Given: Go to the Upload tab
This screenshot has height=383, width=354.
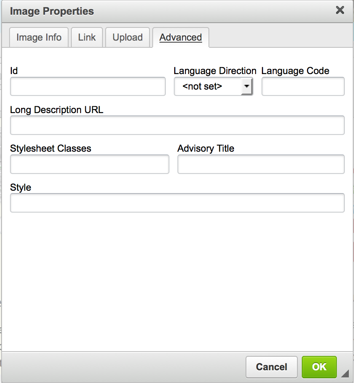Looking at the screenshot, I should click(x=128, y=37).
